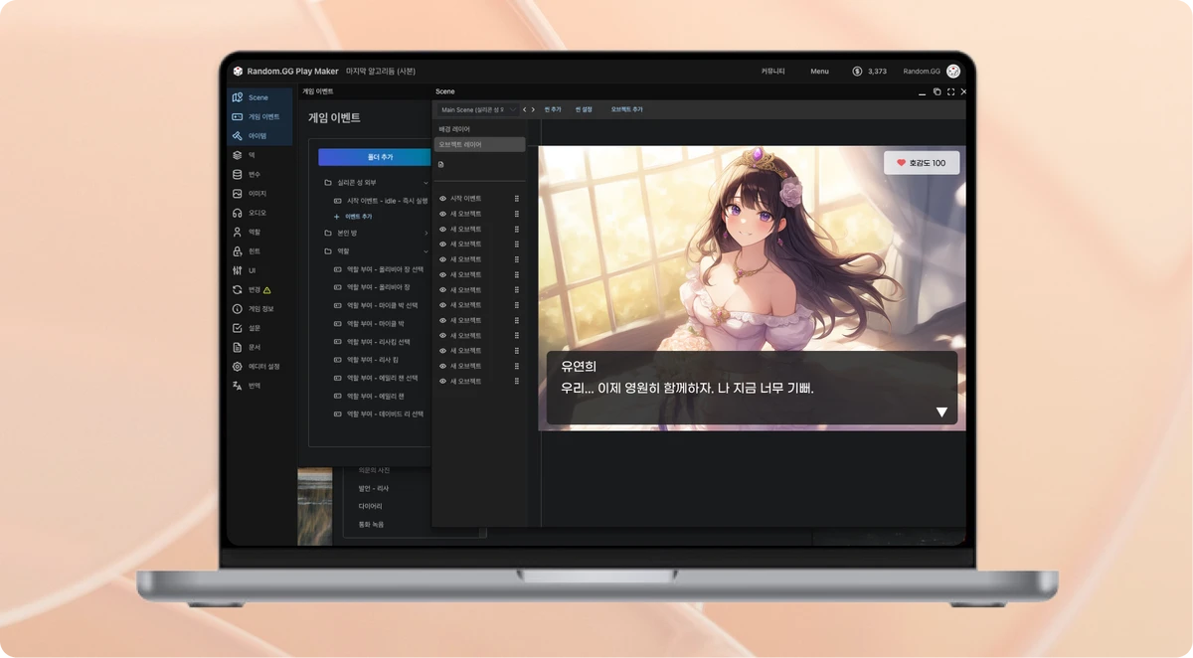Open the 아이템 sidebar section
This screenshot has width=1193, height=658.
pos(258,135)
